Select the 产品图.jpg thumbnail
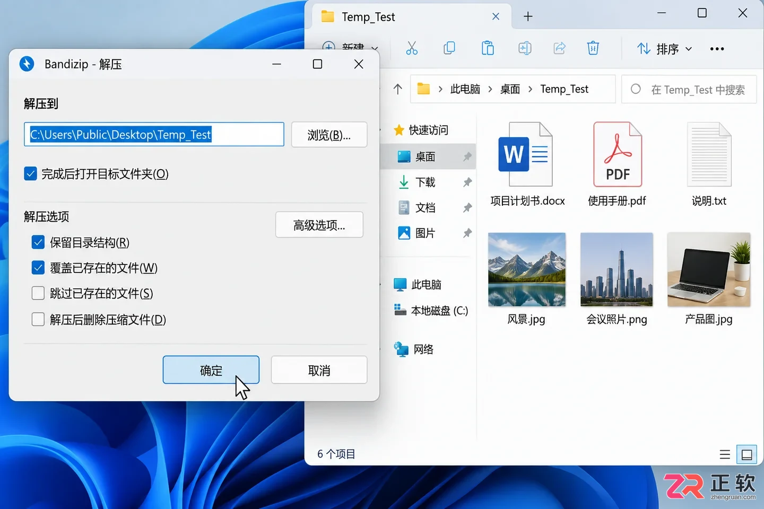The width and height of the screenshot is (764, 509). 709,270
